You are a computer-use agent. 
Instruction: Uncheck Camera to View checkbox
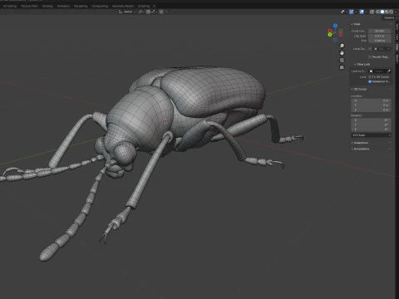370,81
